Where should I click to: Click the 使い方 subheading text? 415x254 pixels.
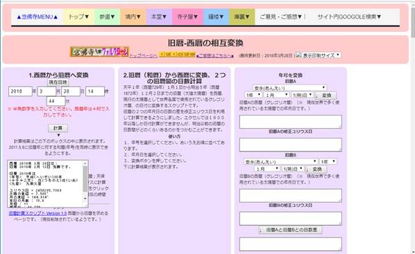coord(174,136)
